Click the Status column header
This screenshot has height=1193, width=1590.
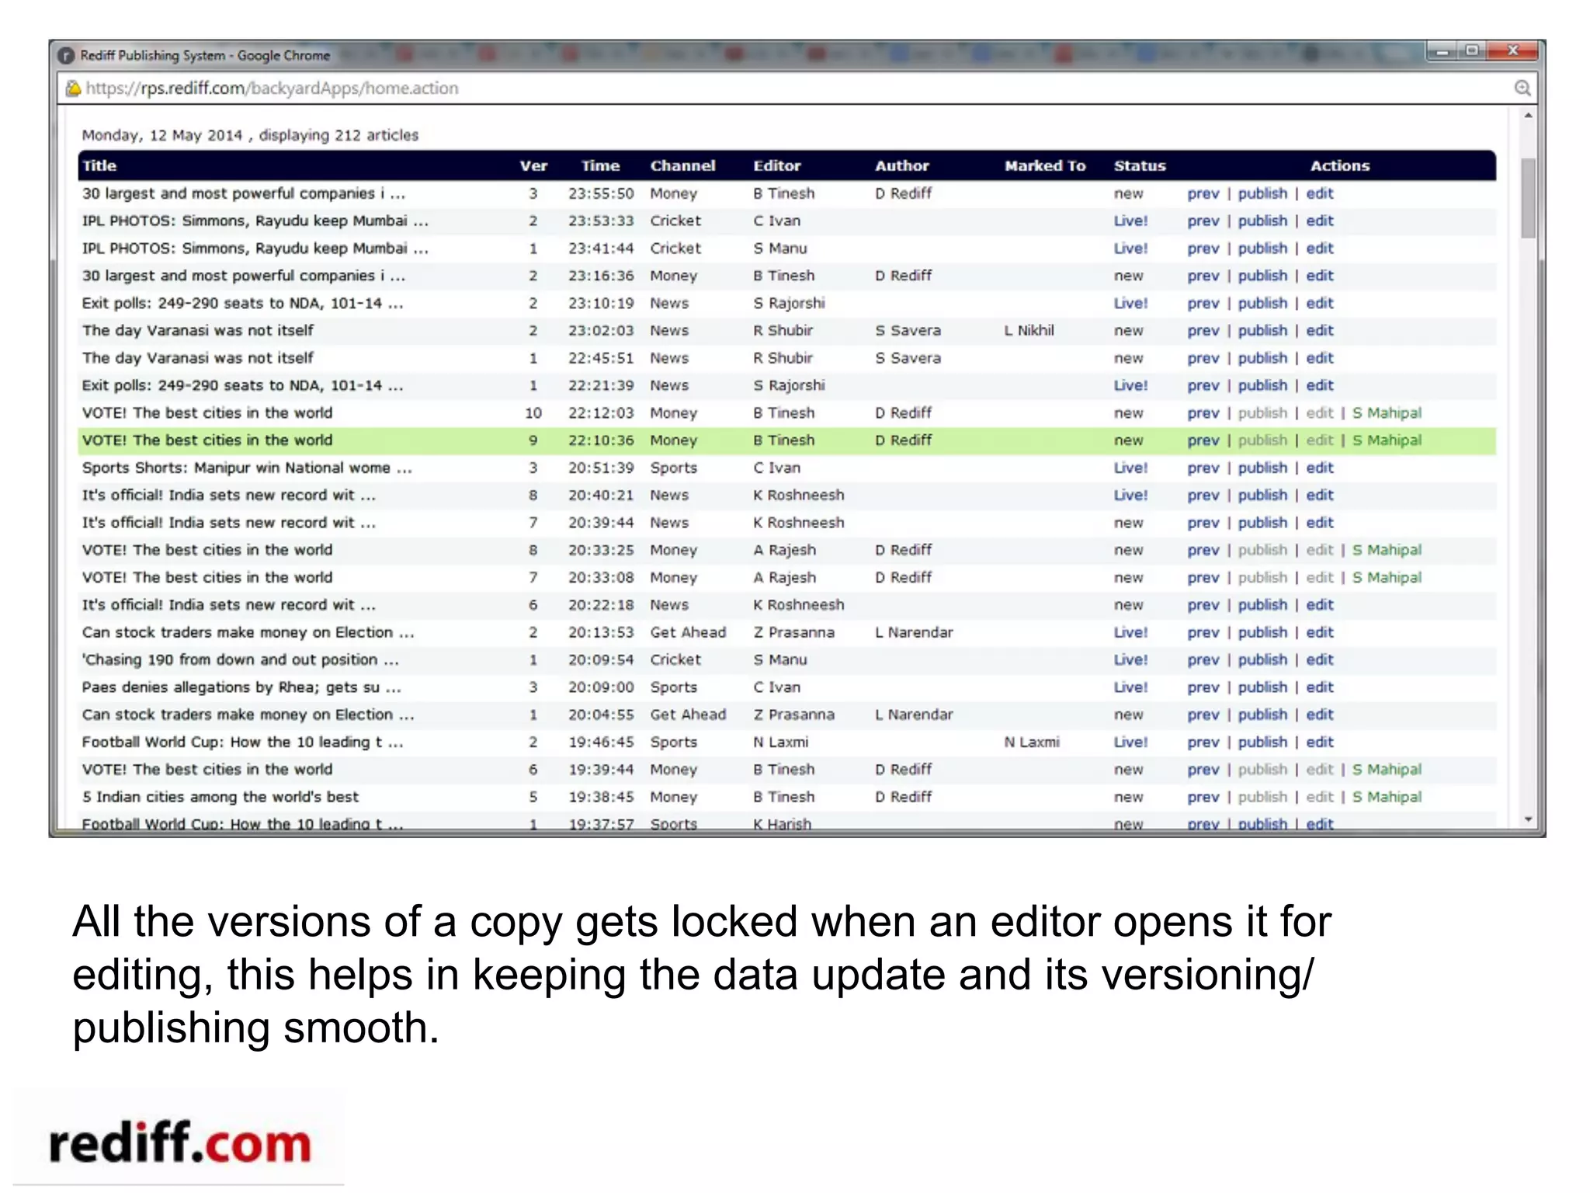click(x=1139, y=165)
